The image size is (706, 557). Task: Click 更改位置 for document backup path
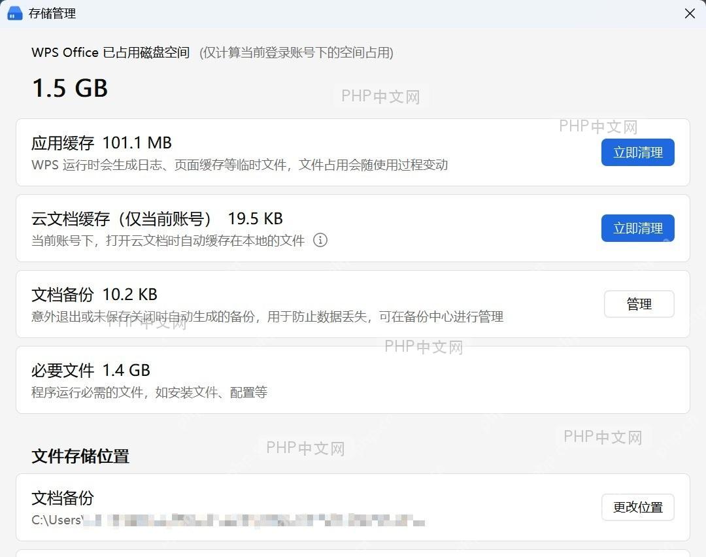[x=637, y=507]
